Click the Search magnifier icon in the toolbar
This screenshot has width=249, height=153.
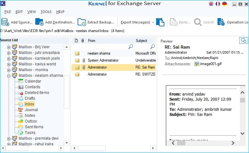tap(198, 22)
